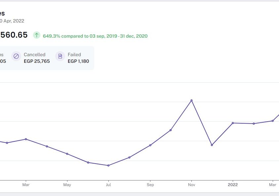Screen dimensions: 279x196
Task: Click the data point above the Sep label
Action: [x=150, y=145]
